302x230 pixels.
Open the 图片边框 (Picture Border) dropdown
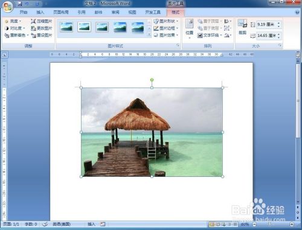[x=166, y=28]
